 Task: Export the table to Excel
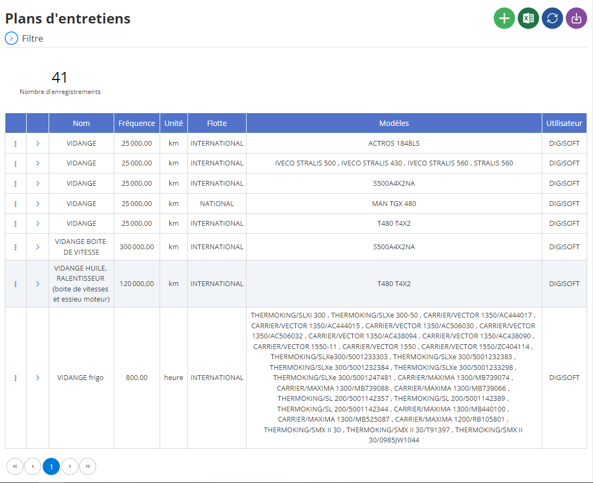pyautogui.click(x=528, y=18)
